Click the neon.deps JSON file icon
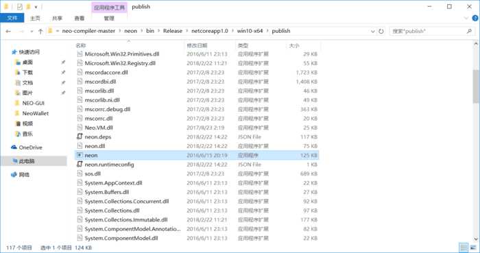 80,136
